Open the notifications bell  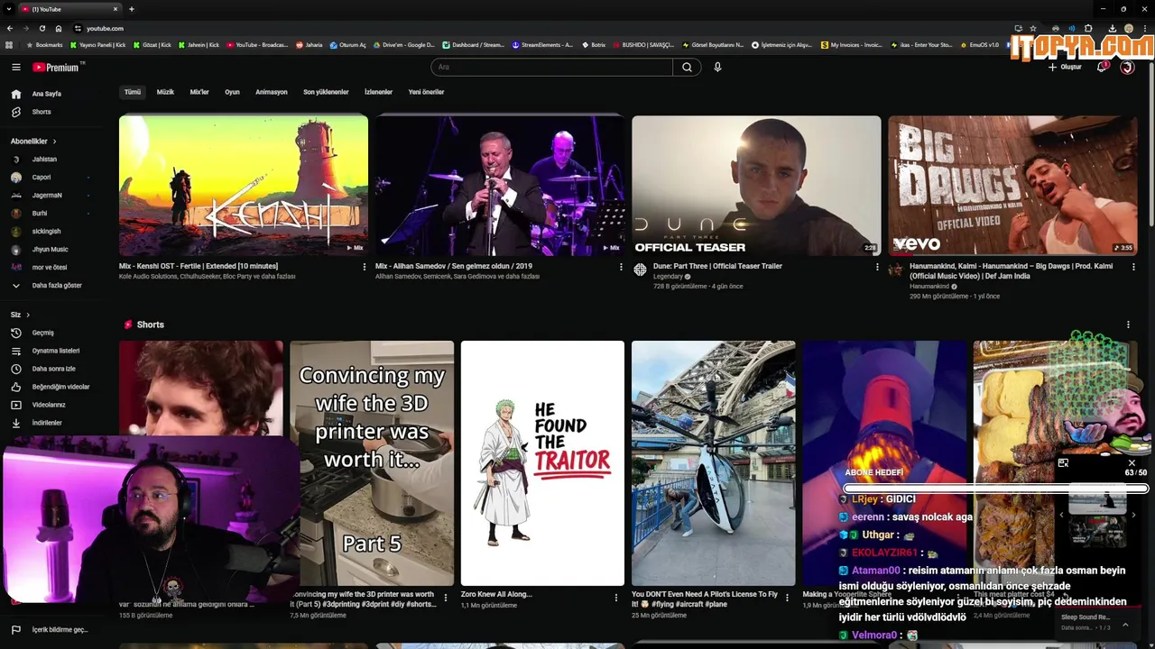[1102, 67]
